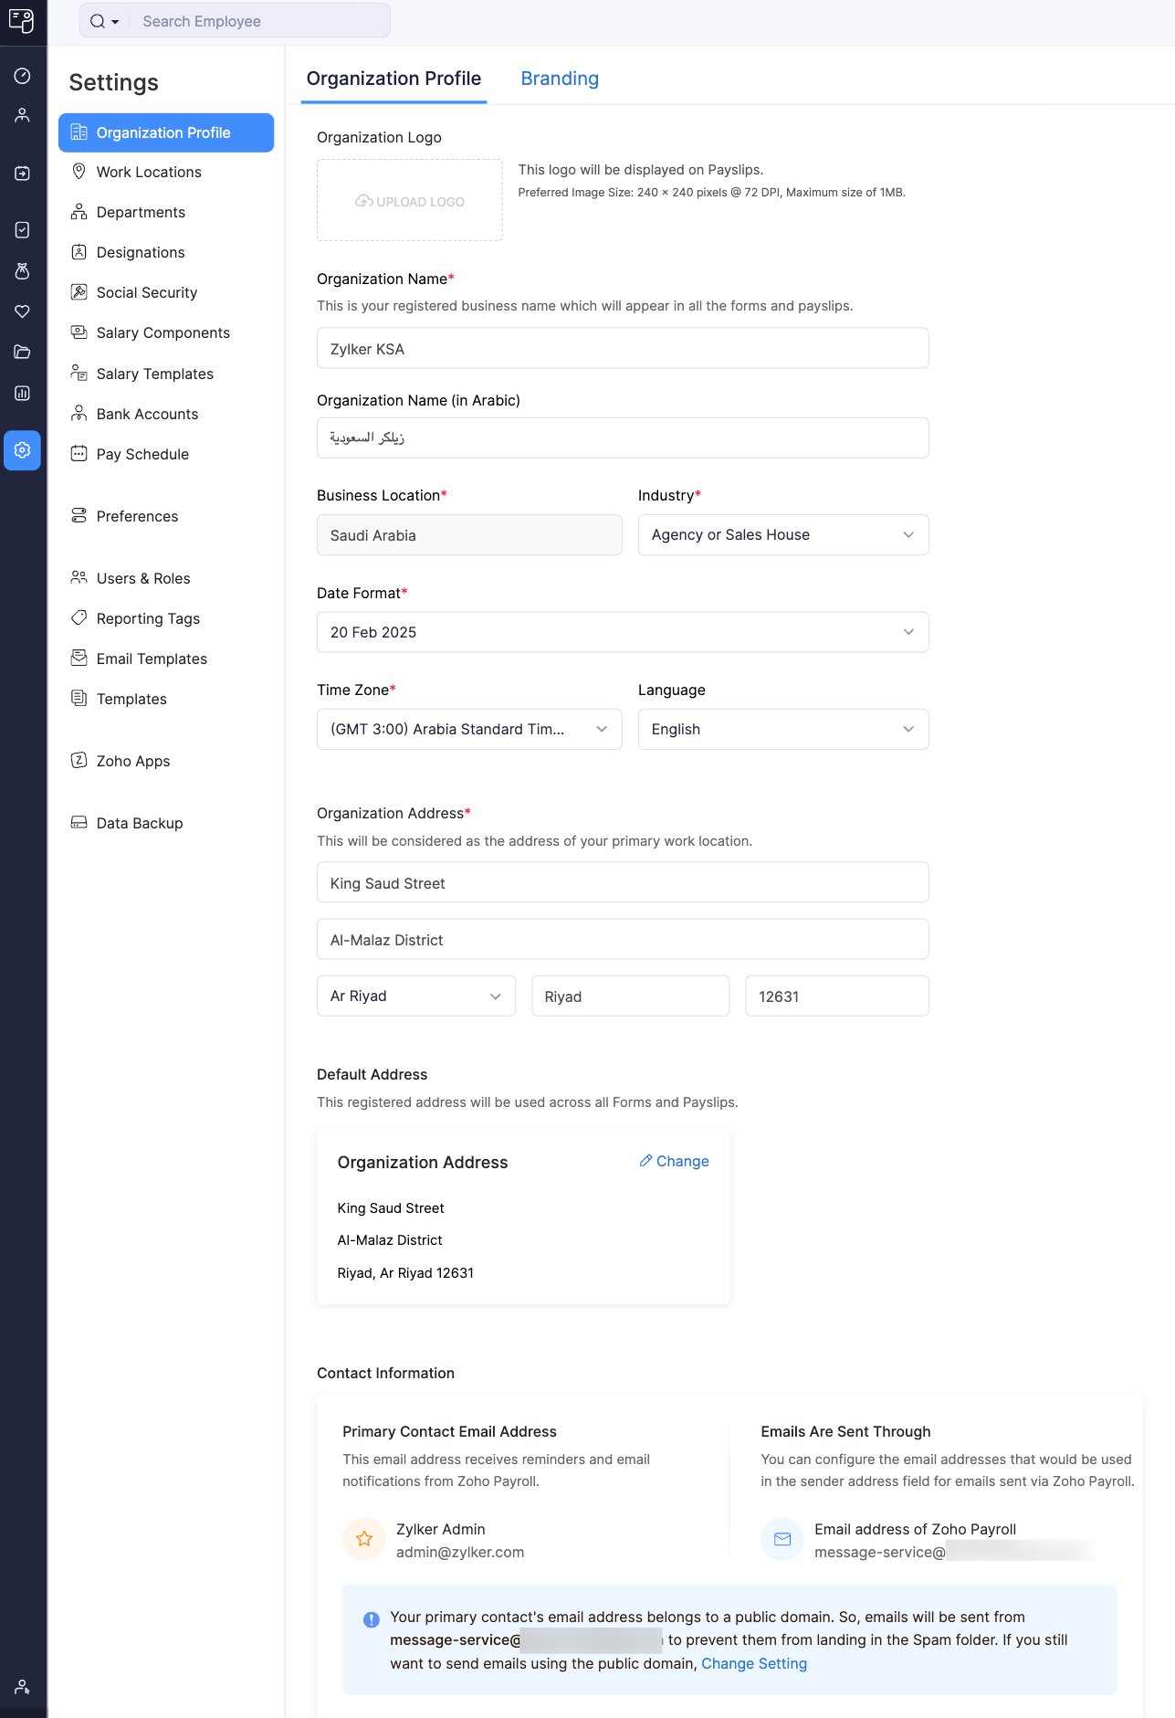Image resolution: width=1175 pixels, height=1718 pixels.
Task: Click the UPLOAD LOGO box
Action: [x=410, y=200]
